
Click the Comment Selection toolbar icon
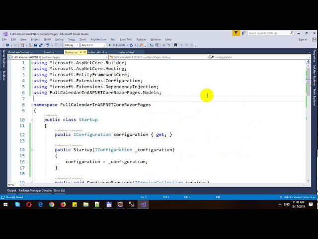(152, 45)
